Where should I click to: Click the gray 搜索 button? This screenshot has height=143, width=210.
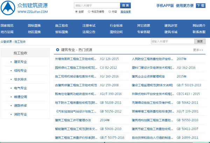pyautogui.click(x=200, y=42)
